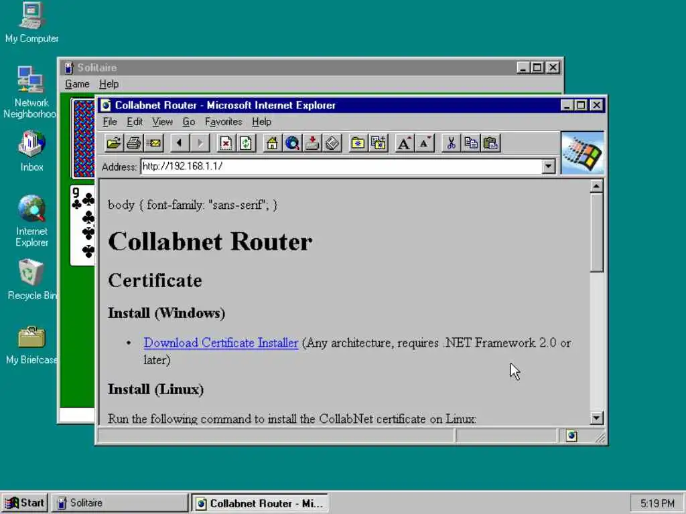Click the Search the Internet globe icon
This screenshot has width=686, height=514.
(292, 143)
